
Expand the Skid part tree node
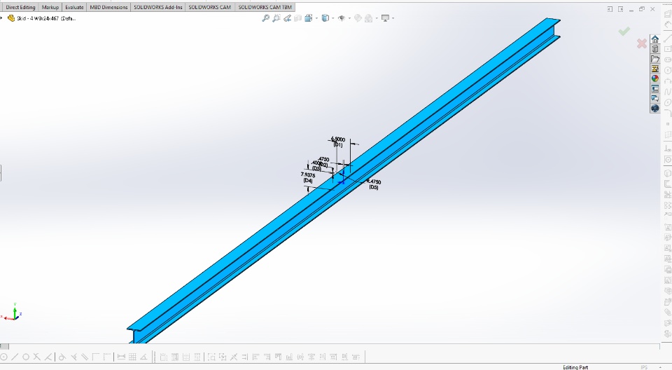coord(1,18)
